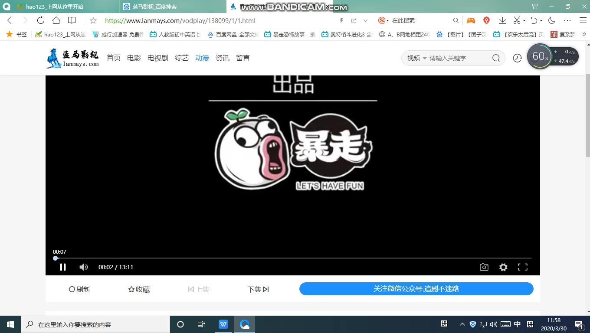Open the 动漫 anime section
Screen dimensions: 590x333
202,58
